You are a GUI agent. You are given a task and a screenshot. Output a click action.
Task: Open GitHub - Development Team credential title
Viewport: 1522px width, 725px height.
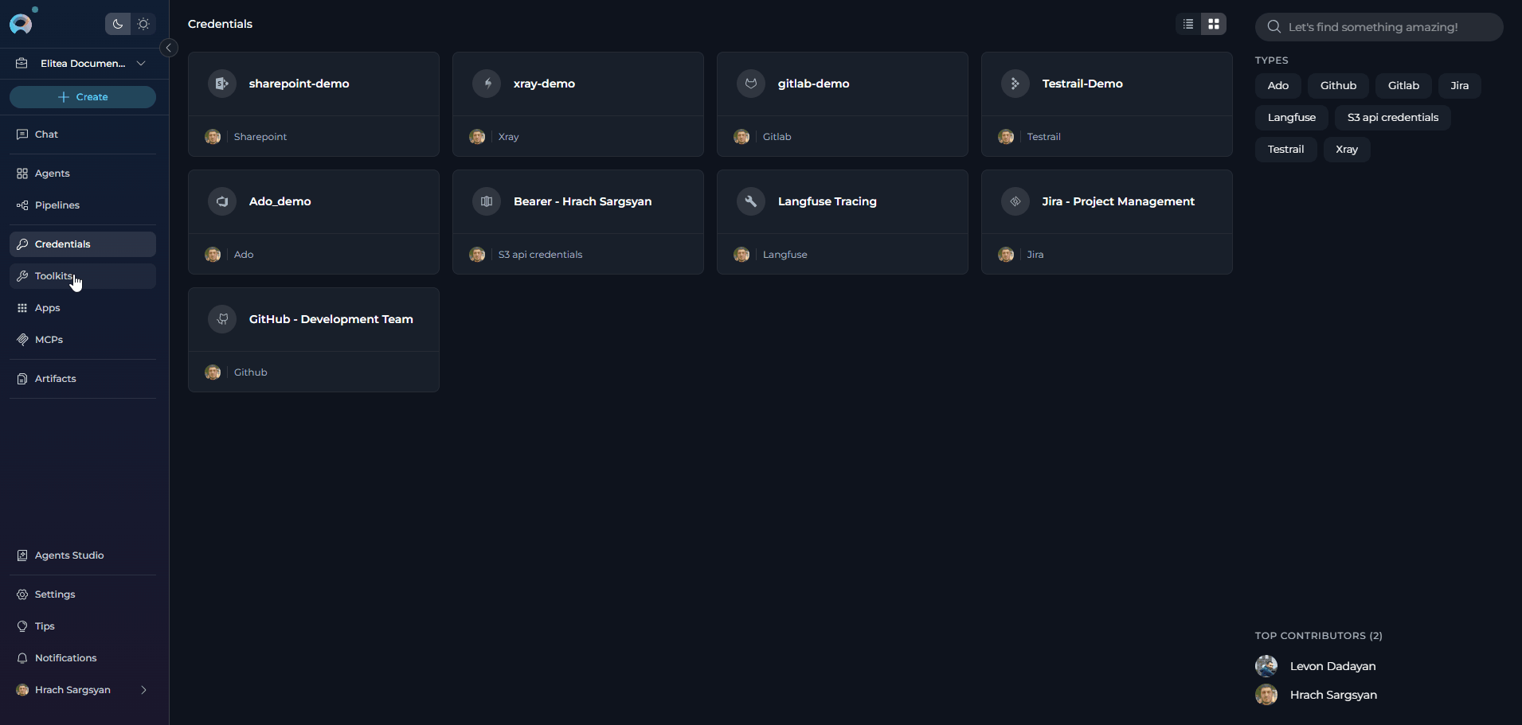(x=331, y=319)
